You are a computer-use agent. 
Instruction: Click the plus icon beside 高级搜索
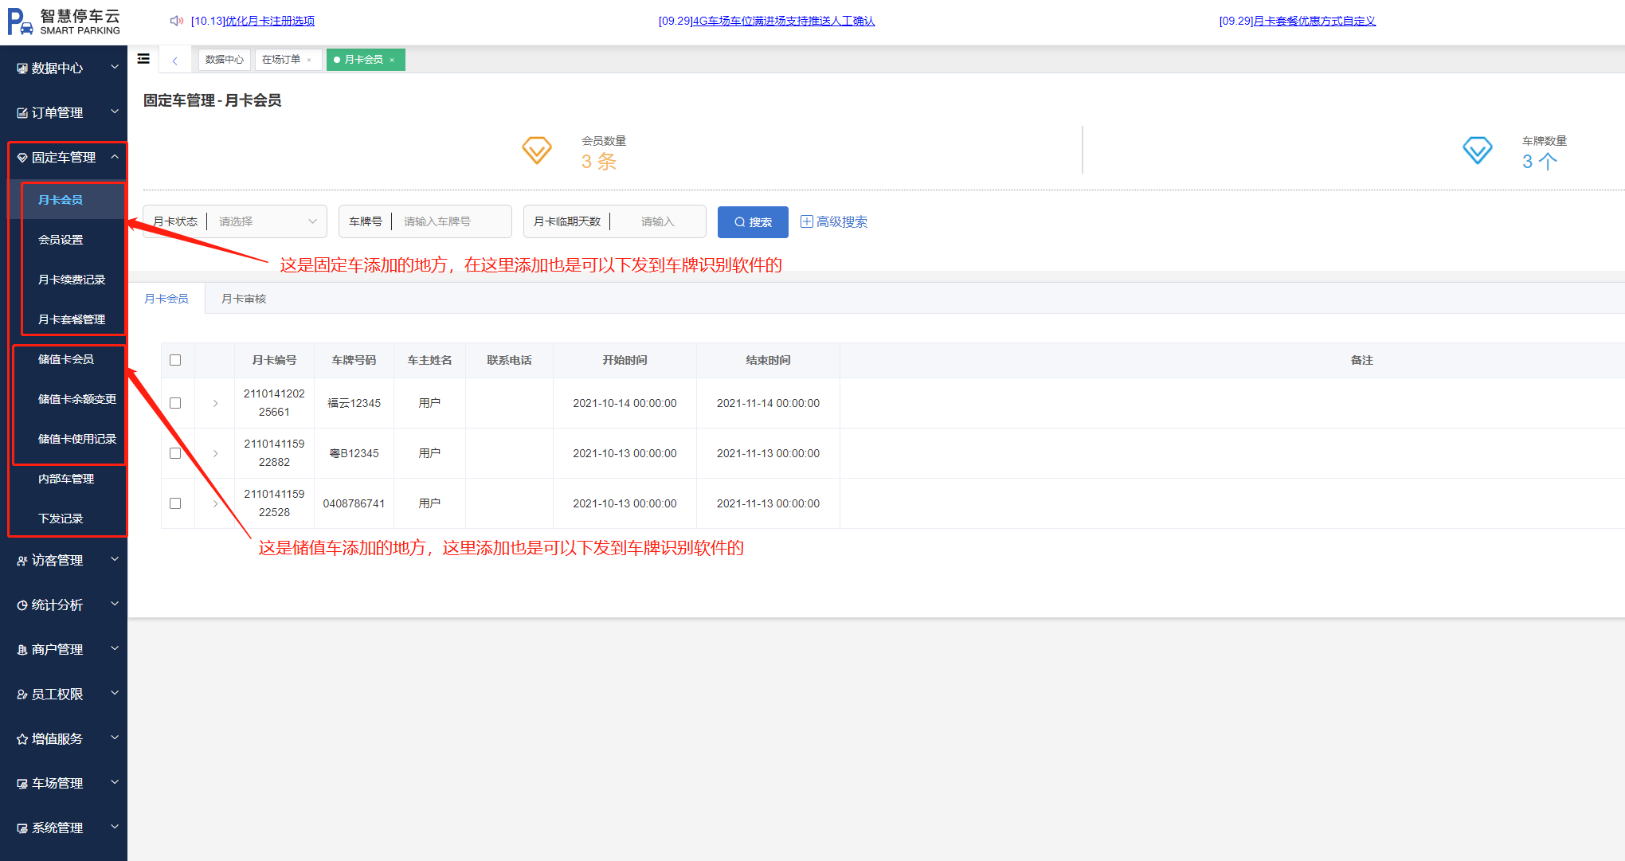click(x=807, y=221)
